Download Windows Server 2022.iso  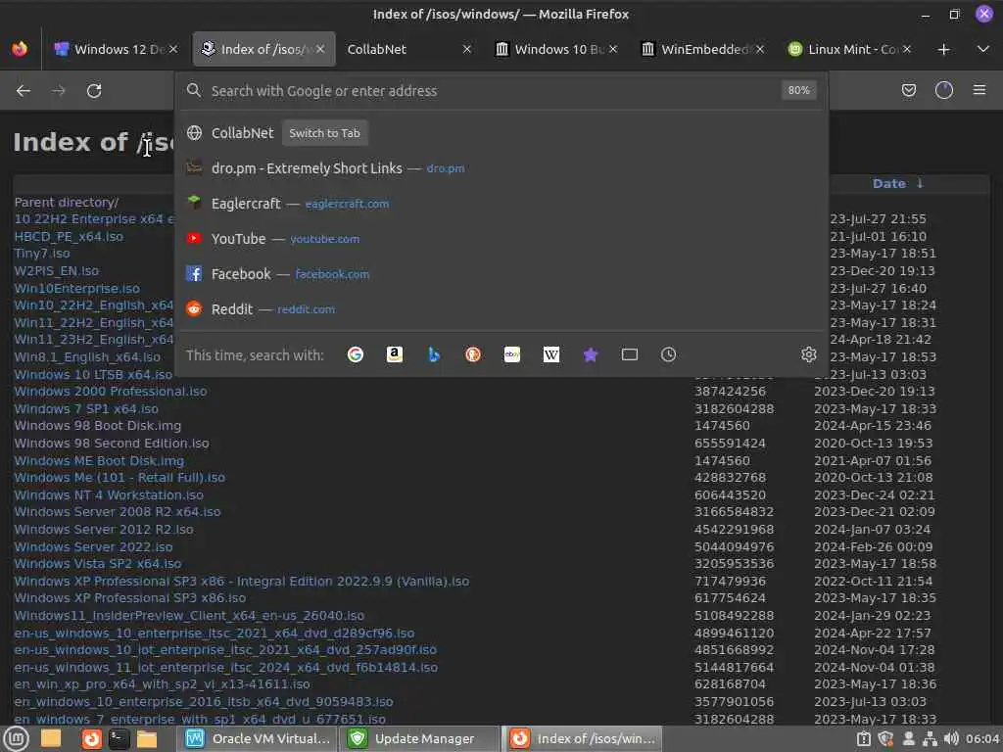[x=93, y=546]
